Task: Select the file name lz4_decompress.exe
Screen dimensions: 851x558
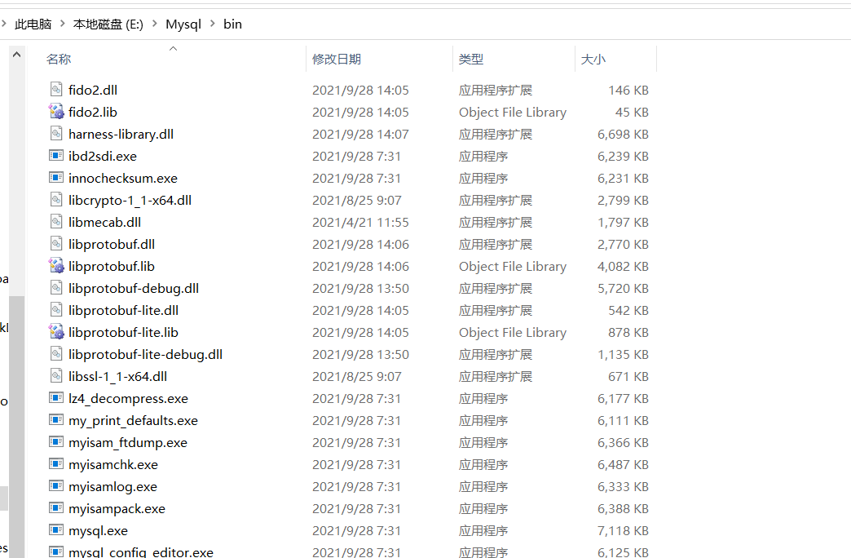Action: coord(129,398)
